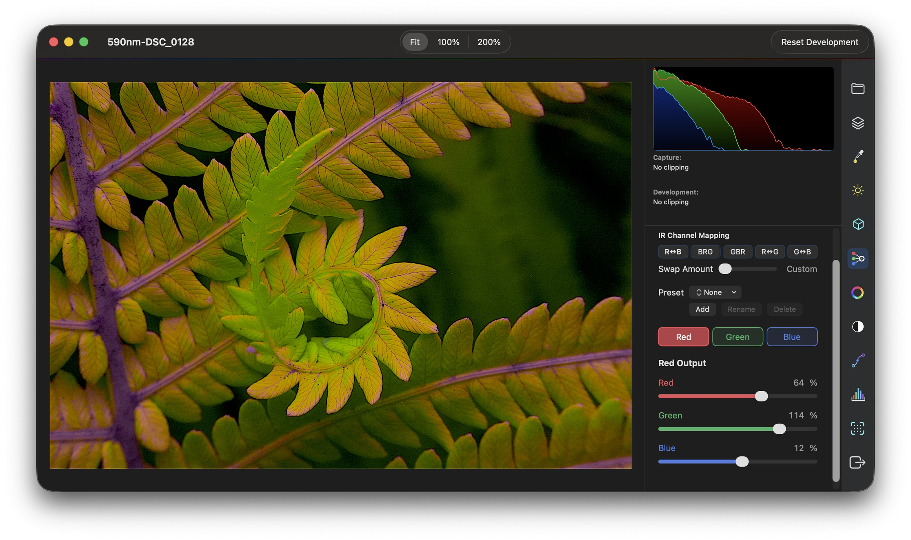Open the color wheel ring icon
Screen dimensions: 911x540
858,292
